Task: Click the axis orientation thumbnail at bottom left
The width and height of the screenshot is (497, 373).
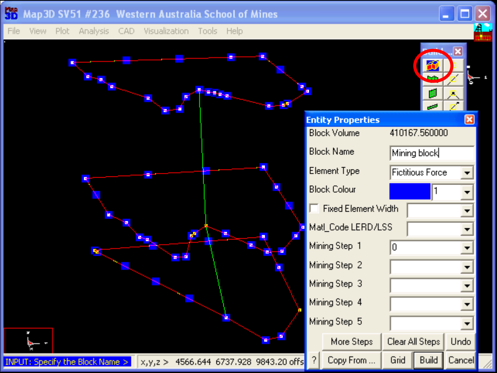Action: coord(28,341)
